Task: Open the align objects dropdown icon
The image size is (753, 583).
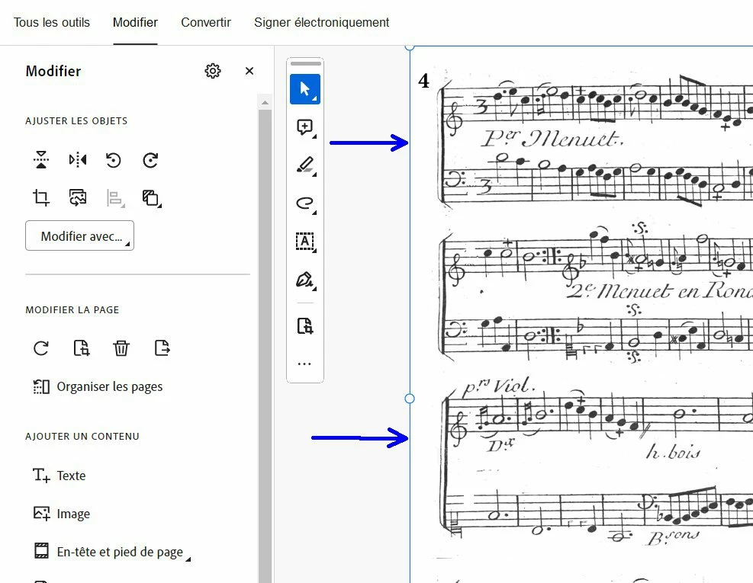Action: [115, 197]
